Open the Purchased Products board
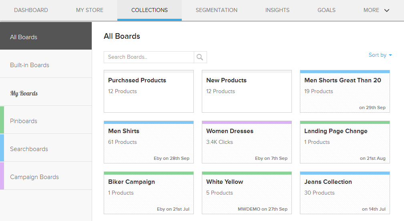404x221 pixels. (x=149, y=92)
